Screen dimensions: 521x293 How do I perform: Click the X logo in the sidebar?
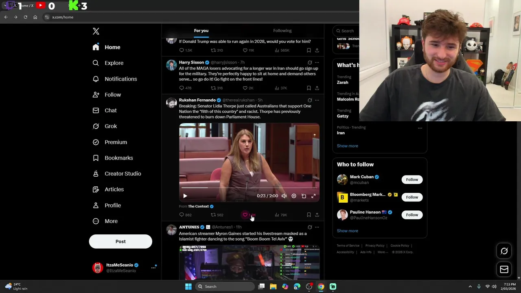click(96, 31)
